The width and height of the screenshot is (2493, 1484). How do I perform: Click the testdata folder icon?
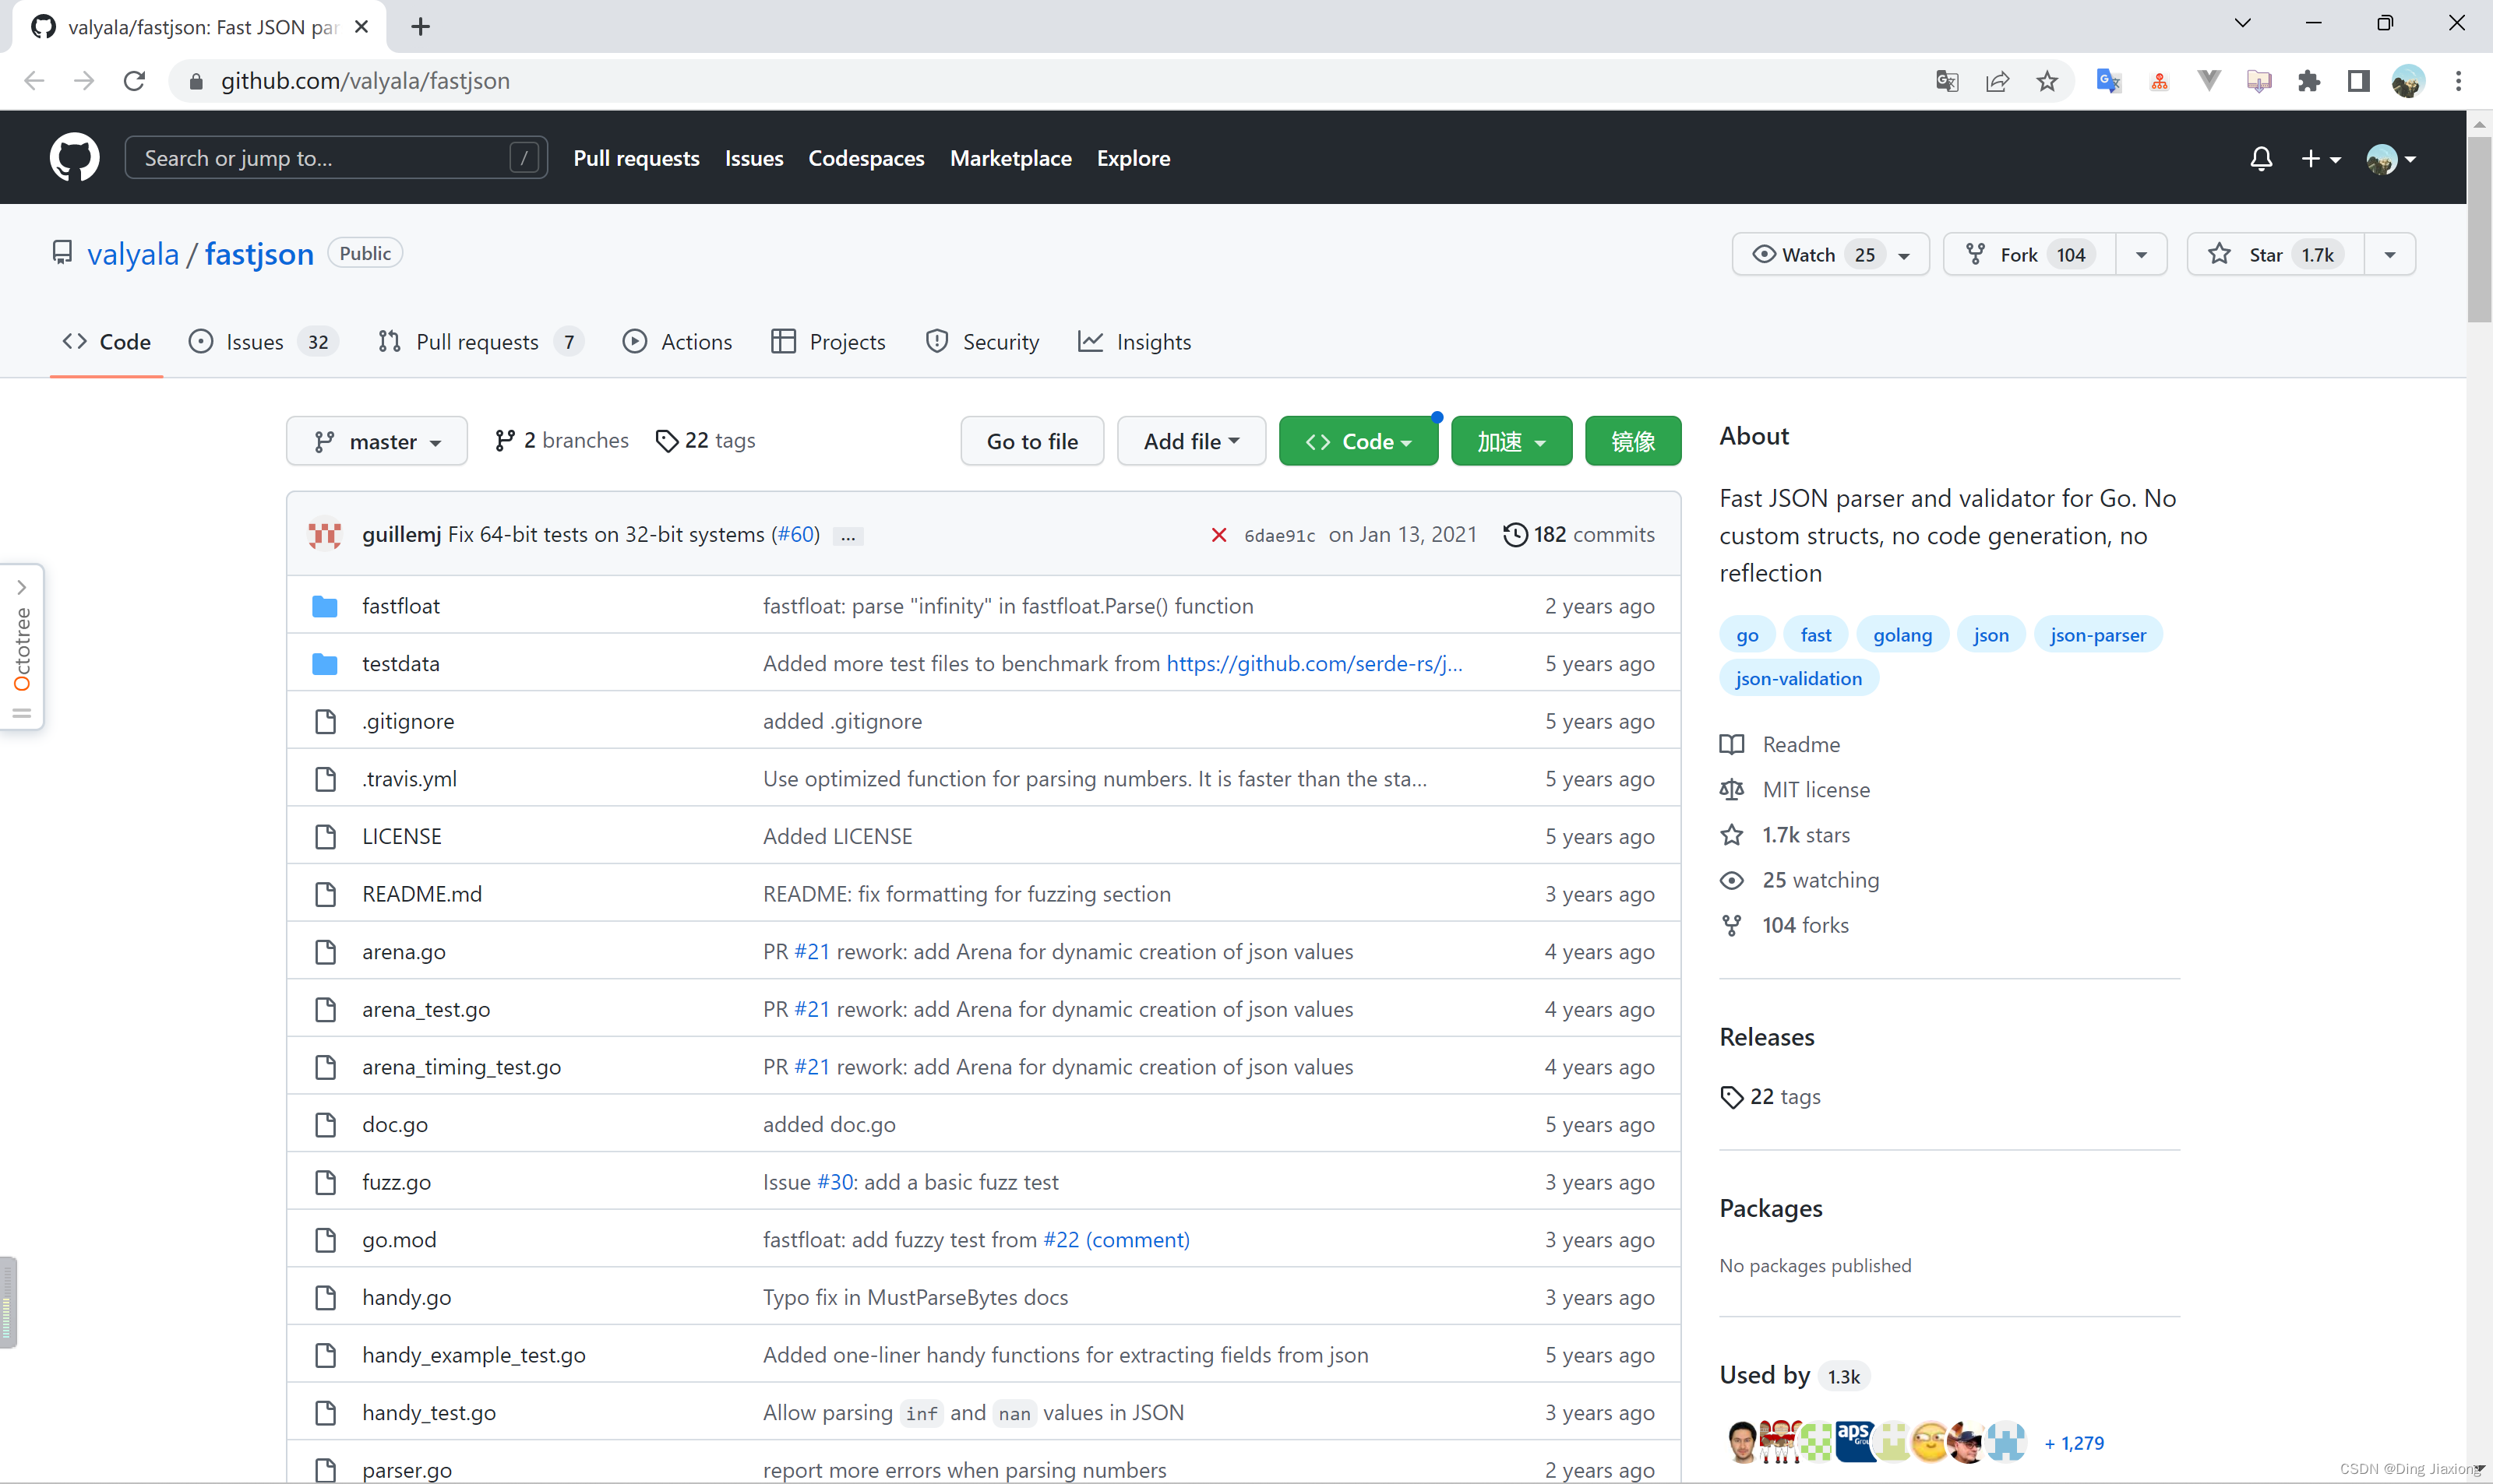324,664
